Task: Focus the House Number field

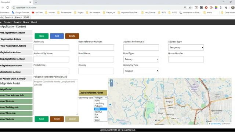Action: (x=186, y=59)
